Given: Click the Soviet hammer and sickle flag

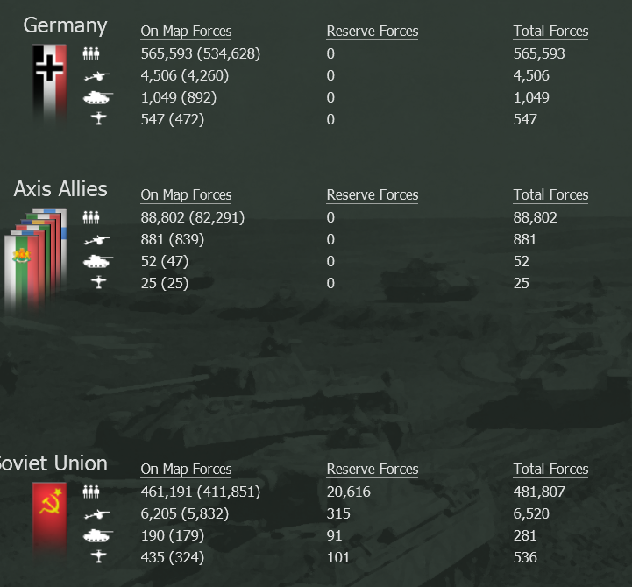Looking at the screenshot, I should [50, 519].
